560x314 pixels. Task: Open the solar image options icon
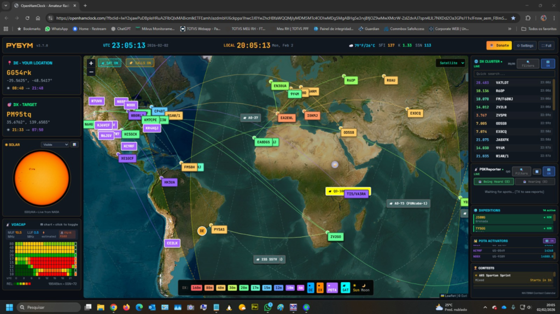(74, 145)
